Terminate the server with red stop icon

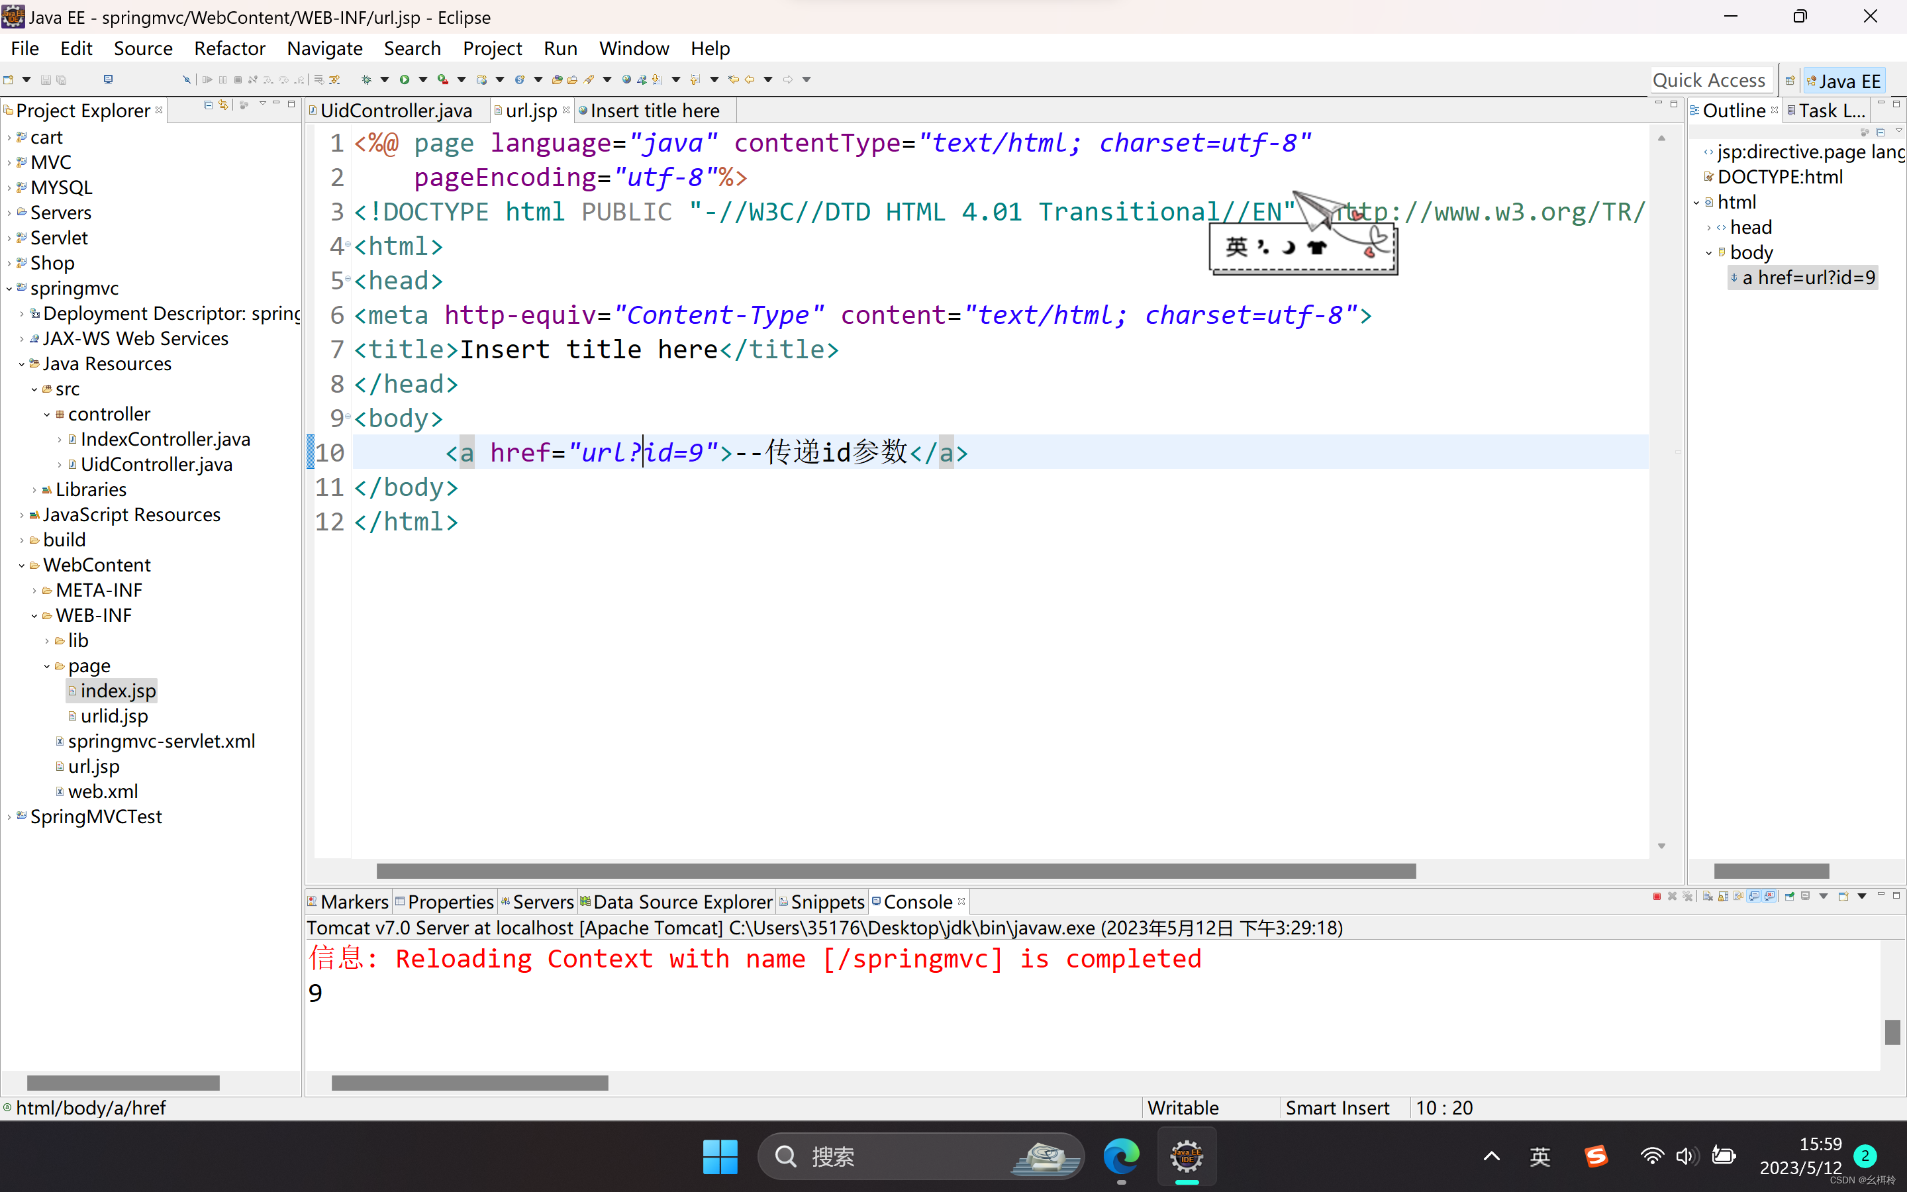pos(1657,897)
